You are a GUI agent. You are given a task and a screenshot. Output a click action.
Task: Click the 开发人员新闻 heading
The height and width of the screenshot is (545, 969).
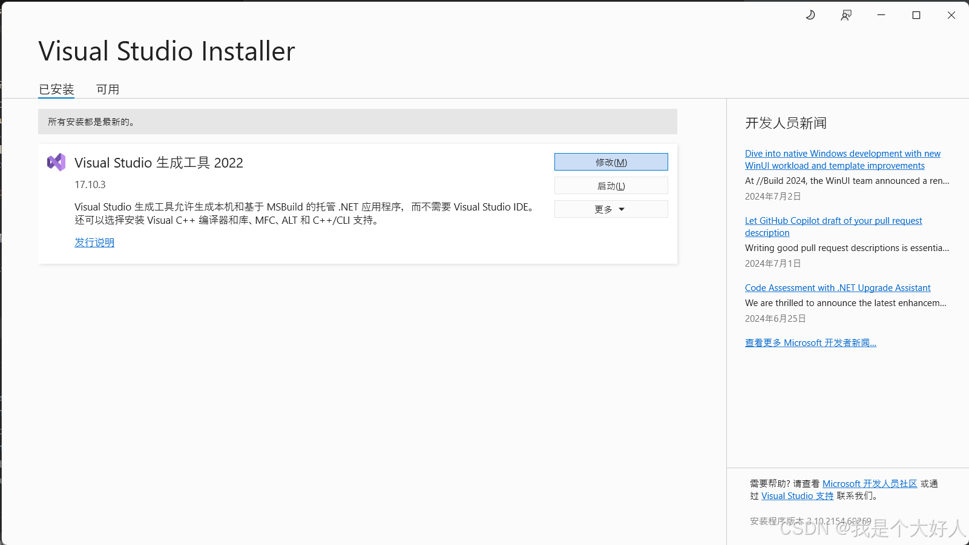point(786,123)
